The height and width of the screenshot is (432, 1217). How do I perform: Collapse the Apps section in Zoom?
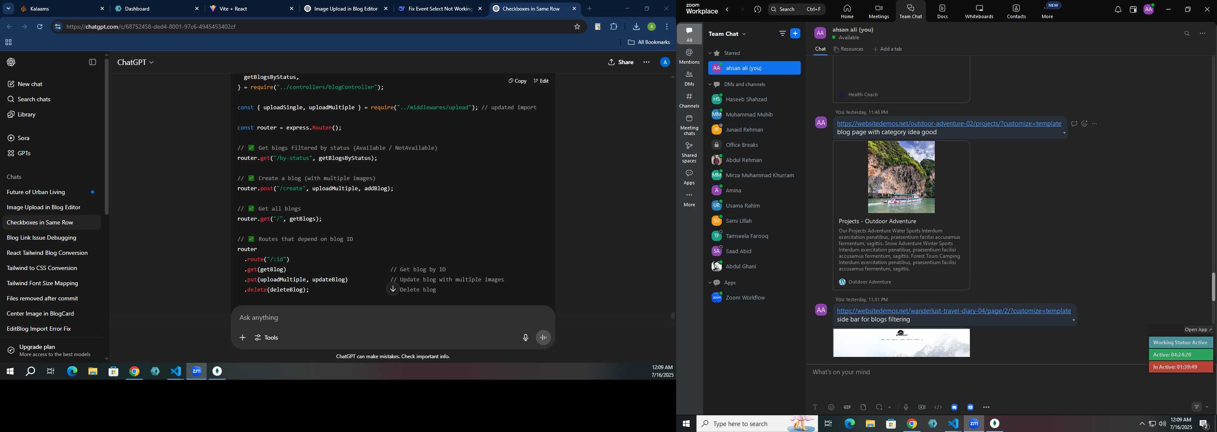coord(709,283)
